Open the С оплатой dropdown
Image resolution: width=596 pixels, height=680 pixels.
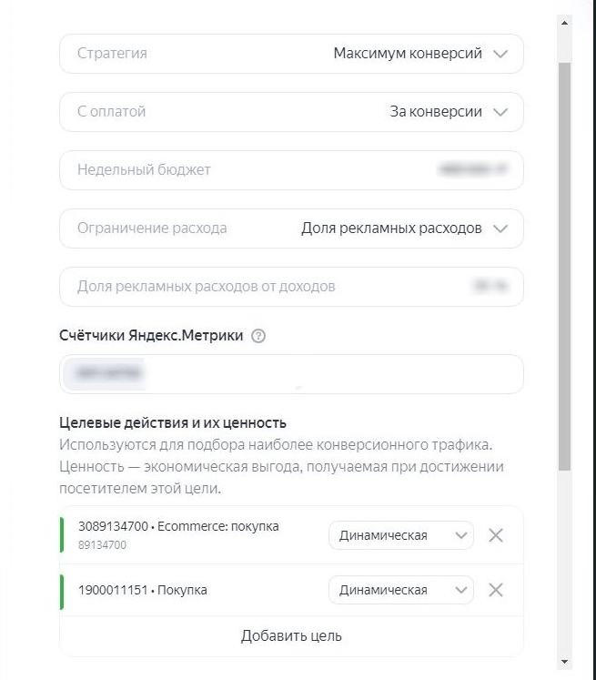[x=500, y=112]
